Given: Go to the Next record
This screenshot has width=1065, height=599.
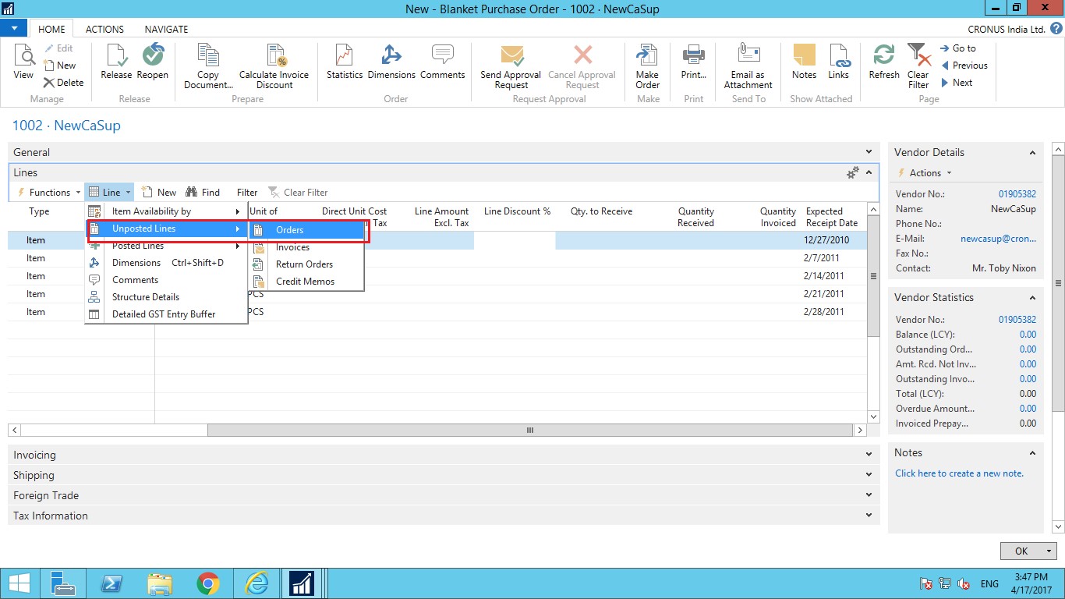Looking at the screenshot, I should point(957,83).
